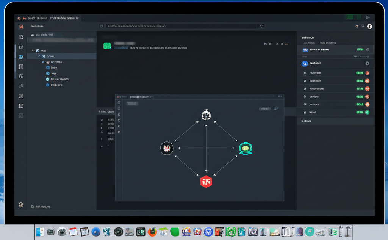This screenshot has width=388, height=240.
Task: Click the dark circular node on the diagram's left
Action: coord(167,148)
